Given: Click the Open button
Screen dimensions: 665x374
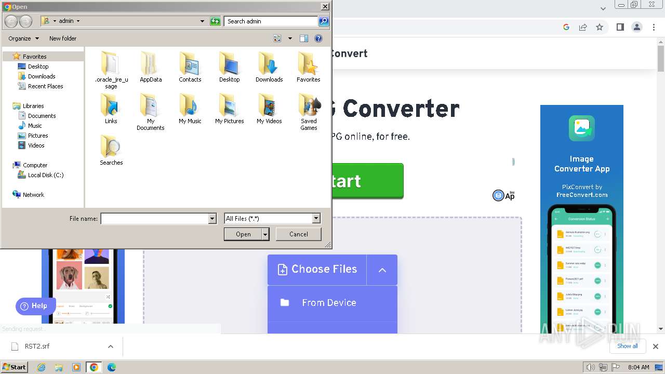Looking at the screenshot, I should pyautogui.click(x=243, y=234).
